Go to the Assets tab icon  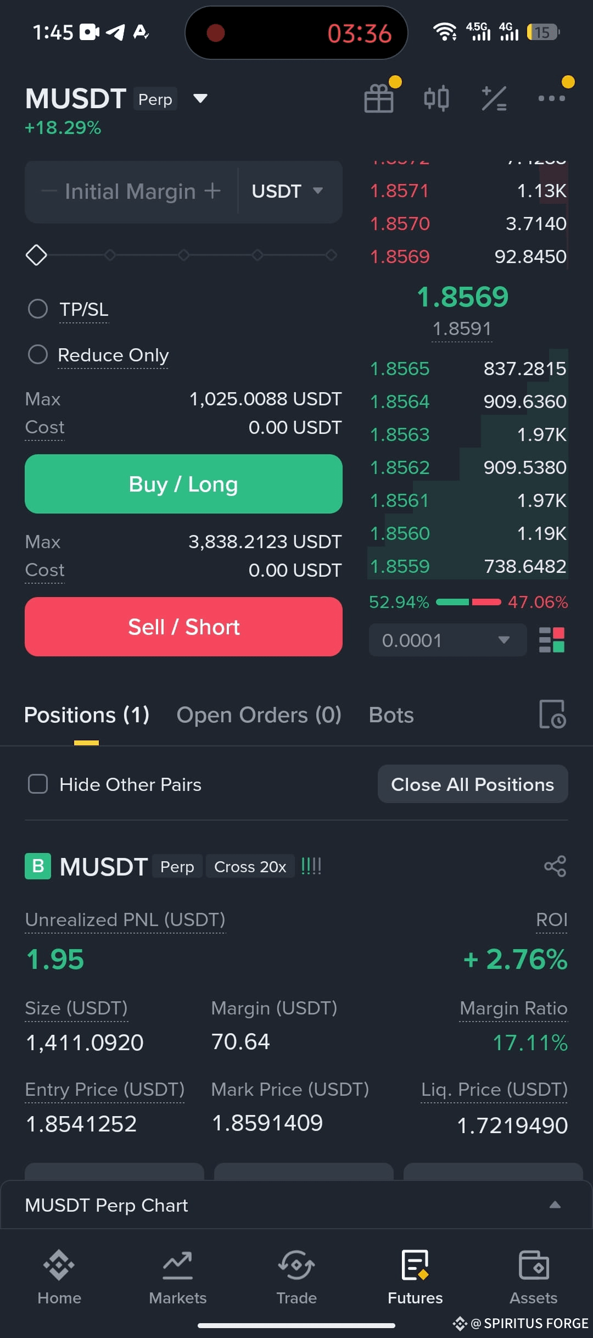click(534, 1264)
